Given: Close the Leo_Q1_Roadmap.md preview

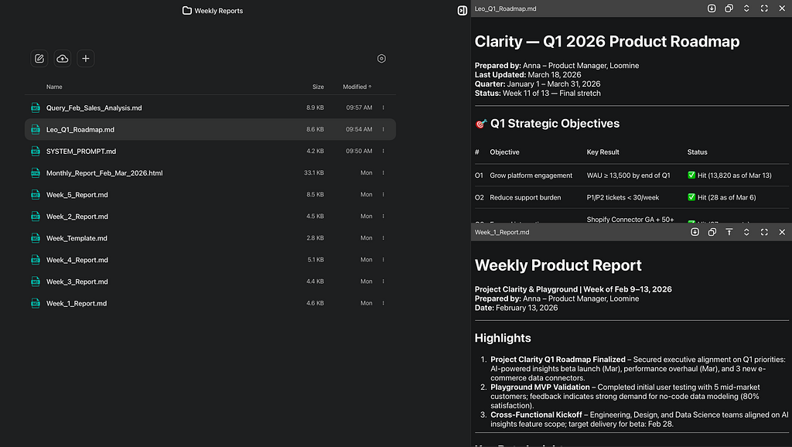Looking at the screenshot, I should coord(782,9).
